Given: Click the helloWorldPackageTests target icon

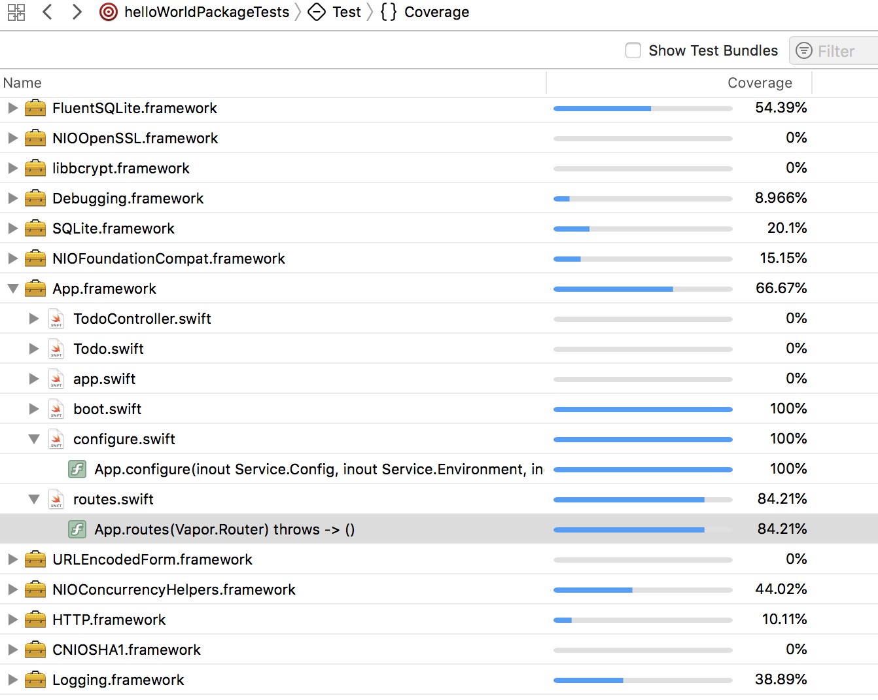Looking at the screenshot, I should [x=109, y=12].
